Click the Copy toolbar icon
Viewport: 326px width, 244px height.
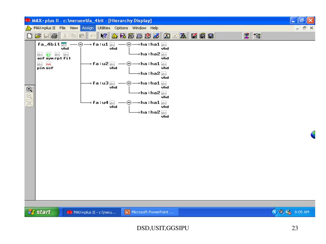click(74, 36)
